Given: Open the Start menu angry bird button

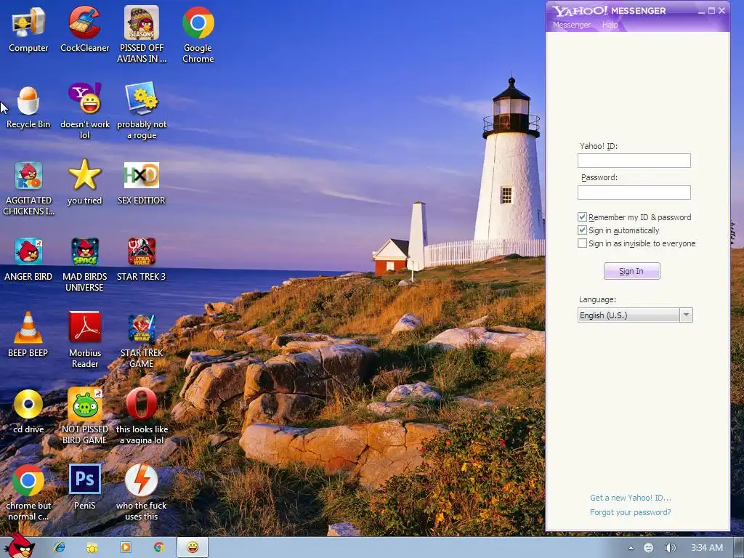Looking at the screenshot, I should (18, 545).
